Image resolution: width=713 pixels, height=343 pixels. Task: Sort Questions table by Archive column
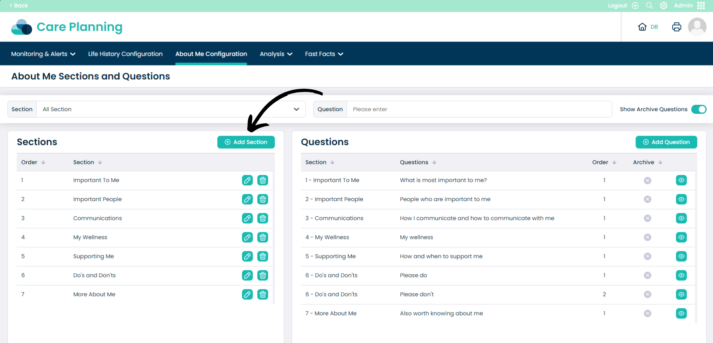pyautogui.click(x=647, y=162)
